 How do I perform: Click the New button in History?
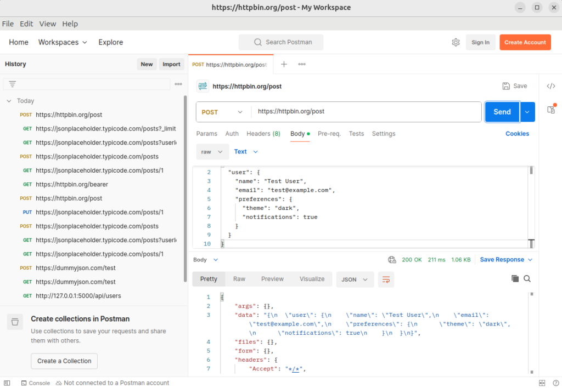pyautogui.click(x=147, y=65)
